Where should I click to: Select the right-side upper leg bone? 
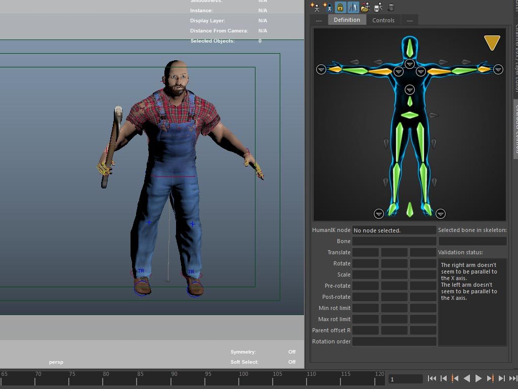[x=420, y=142]
